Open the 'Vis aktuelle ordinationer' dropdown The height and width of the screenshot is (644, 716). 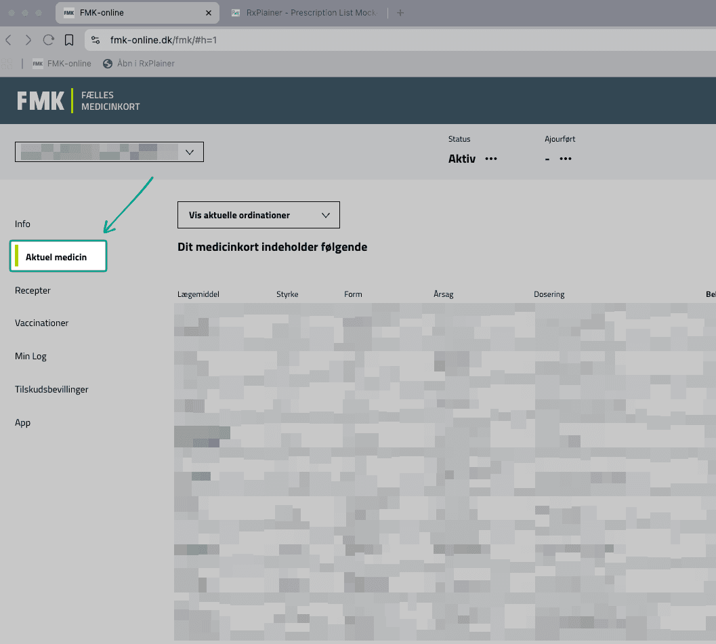pyautogui.click(x=258, y=214)
